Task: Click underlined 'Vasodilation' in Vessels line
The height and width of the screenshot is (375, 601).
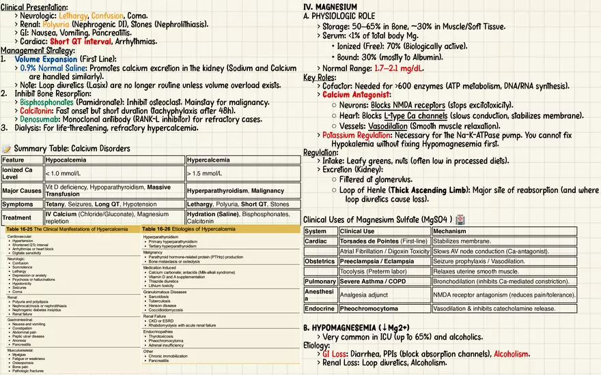Action: pos(388,126)
